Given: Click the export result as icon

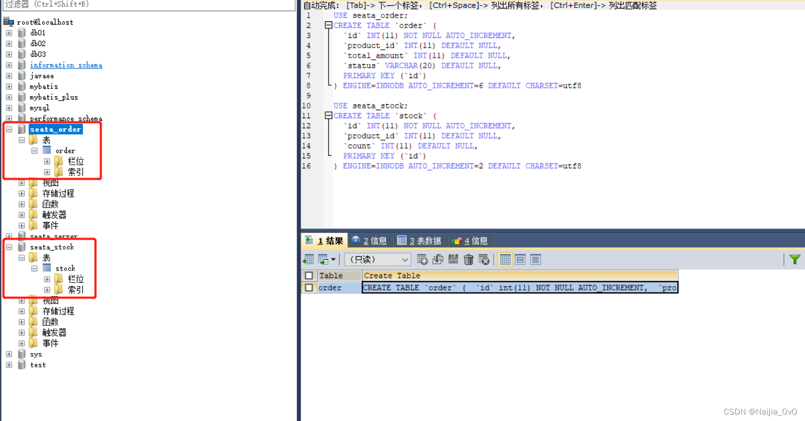Looking at the screenshot, I should (x=308, y=259).
